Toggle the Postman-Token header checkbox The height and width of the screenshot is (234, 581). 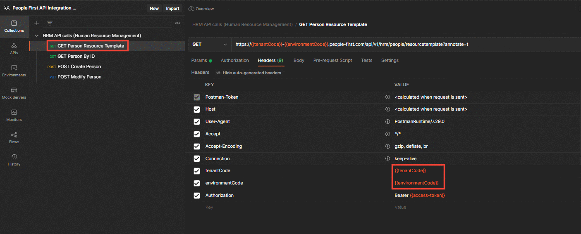197,97
